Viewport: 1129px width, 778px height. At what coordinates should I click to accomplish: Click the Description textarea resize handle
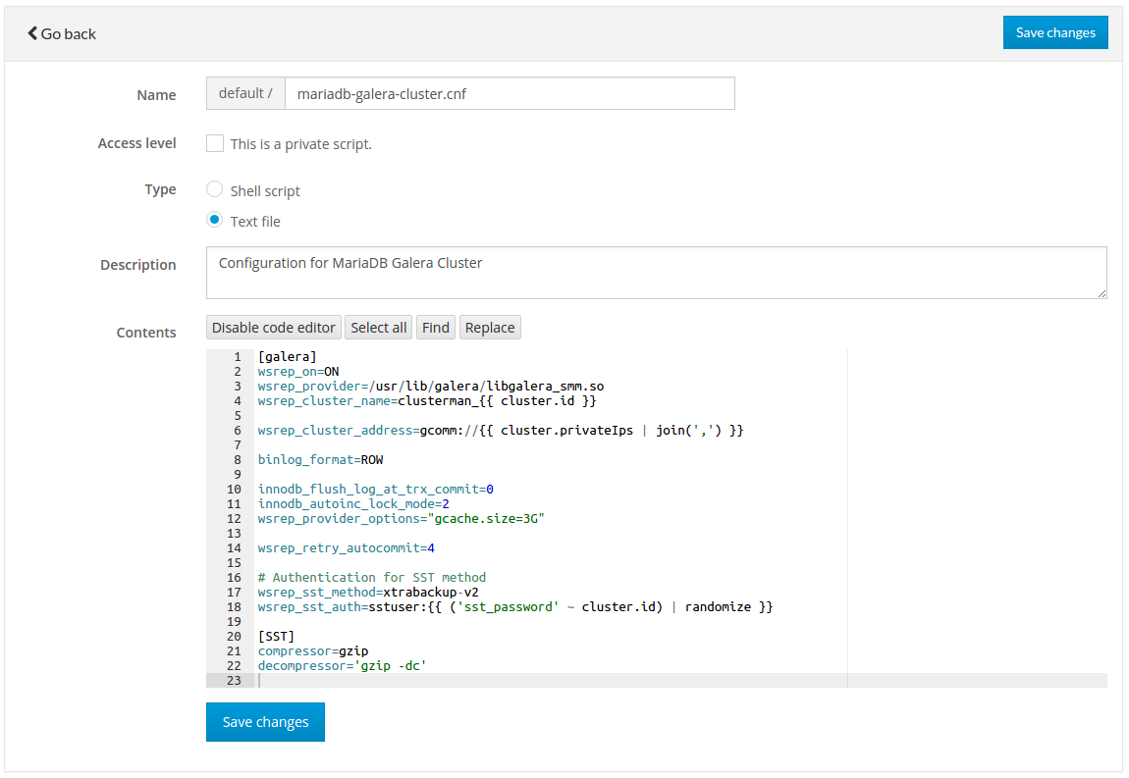coord(1102,293)
